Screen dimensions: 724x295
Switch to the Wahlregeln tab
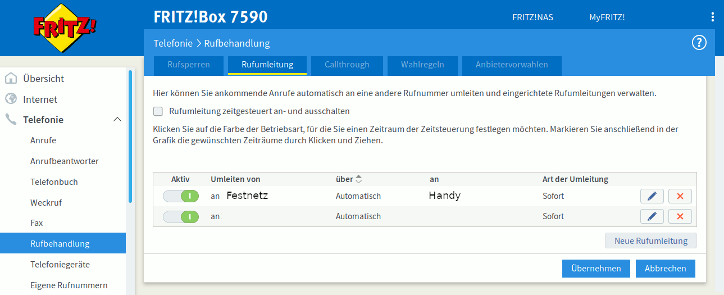[x=422, y=65]
